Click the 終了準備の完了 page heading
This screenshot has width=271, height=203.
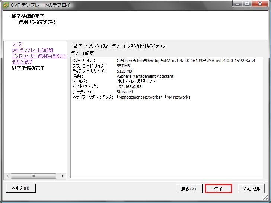pyautogui.click(x=28, y=16)
